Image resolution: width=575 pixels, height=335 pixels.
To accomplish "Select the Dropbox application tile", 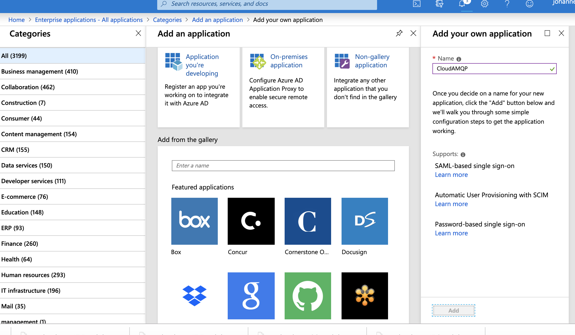I will click(194, 296).
